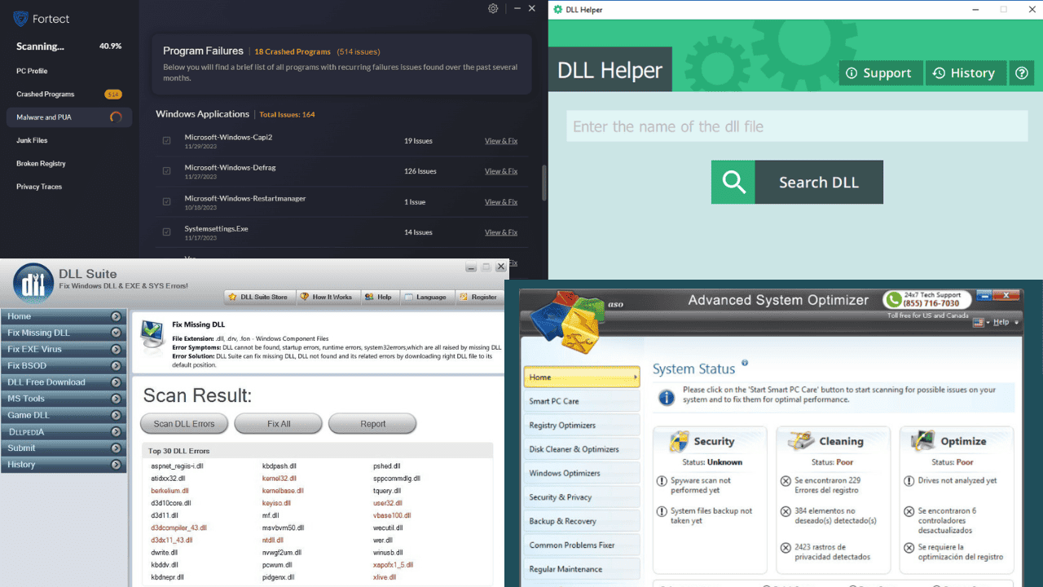Click the Fix All button
This screenshot has width=1043, height=587.
(x=279, y=424)
